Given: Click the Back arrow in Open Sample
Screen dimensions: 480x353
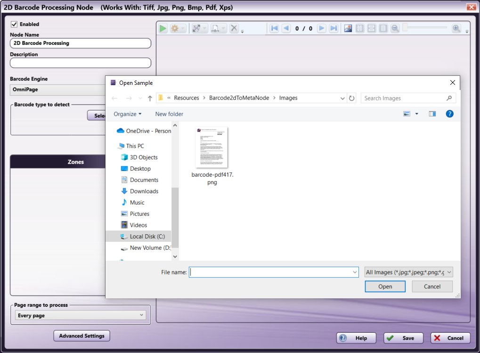Looking at the screenshot, I should click(x=114, y=99).
